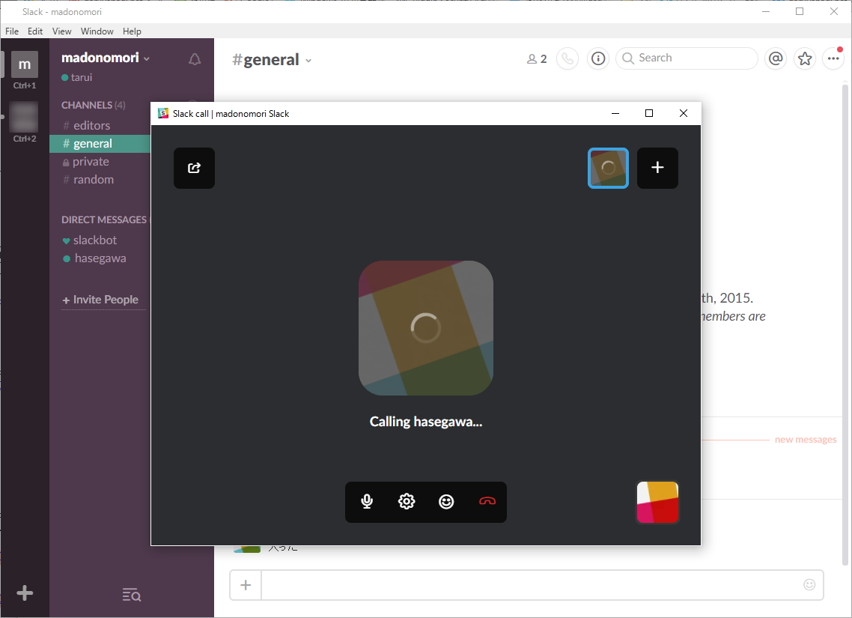
Task: Open the Edit menu
Action: click(x=35, y=31)
